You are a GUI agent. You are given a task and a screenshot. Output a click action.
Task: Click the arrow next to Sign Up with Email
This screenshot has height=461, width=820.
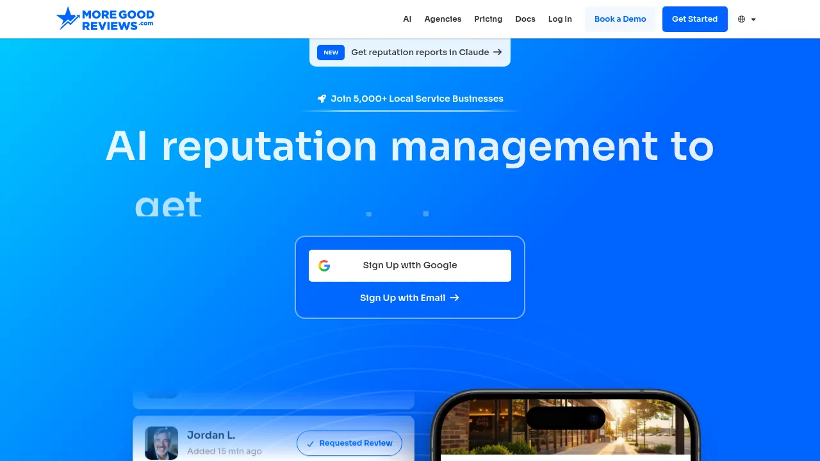pyautogui.click(x=455, y=298)
